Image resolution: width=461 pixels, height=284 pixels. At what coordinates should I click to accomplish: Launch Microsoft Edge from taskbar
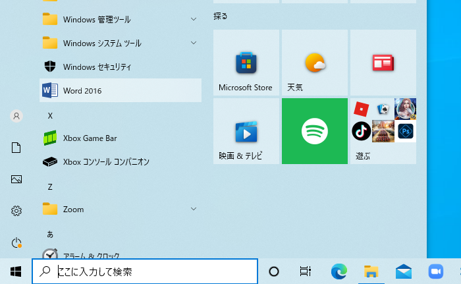[339, 271]
